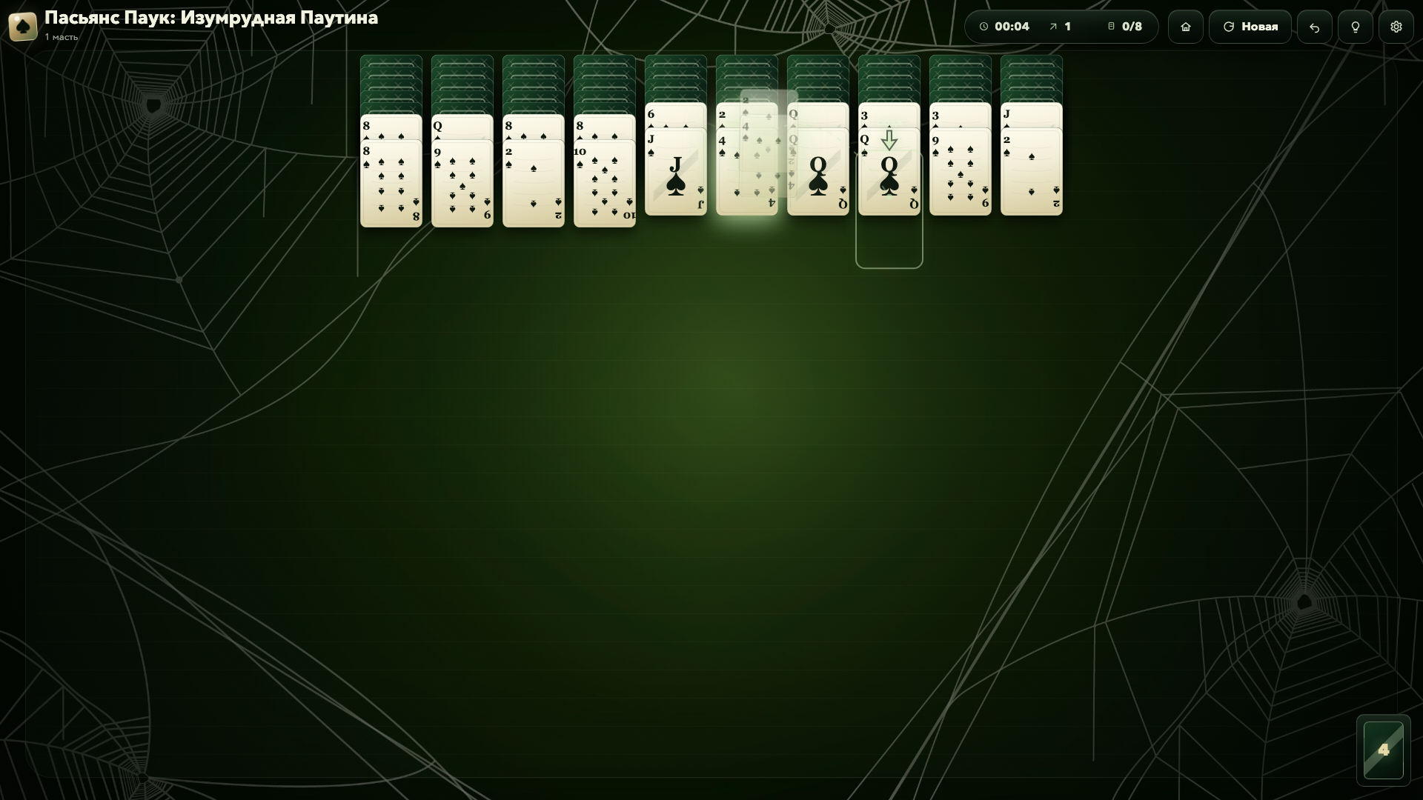
Task: Click the spade logo beside the game title
Action: click(x=23, y=27)
